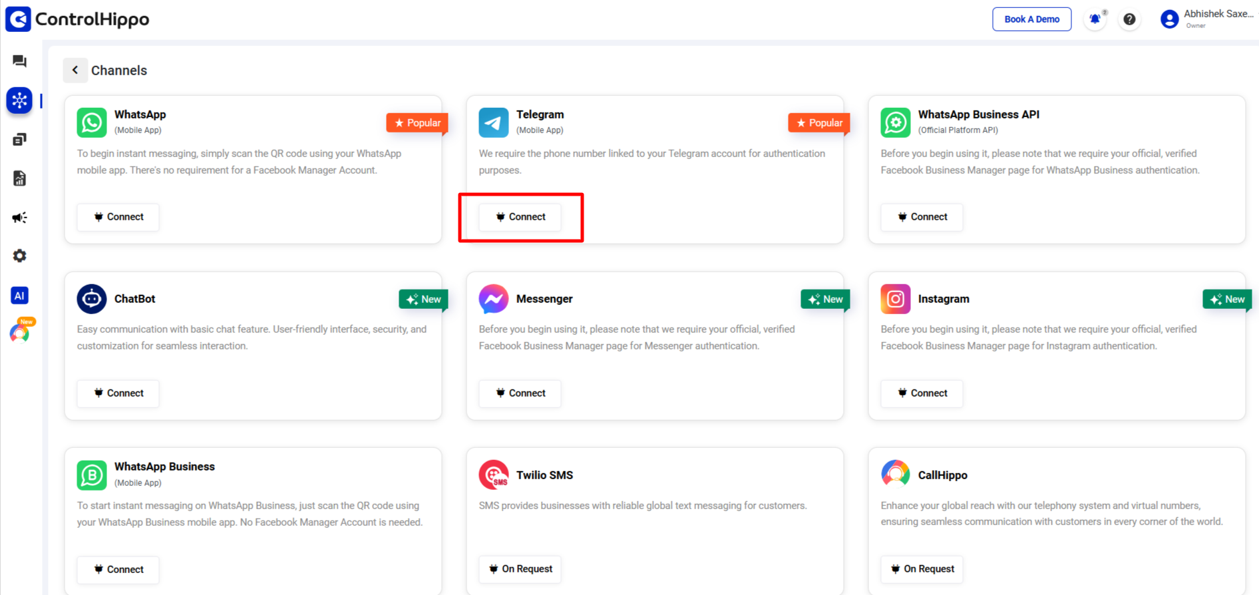Click the Twilio SMS channel logo
The height and width of the screenshot is (595, 1259).
click(x=494, y=475)
